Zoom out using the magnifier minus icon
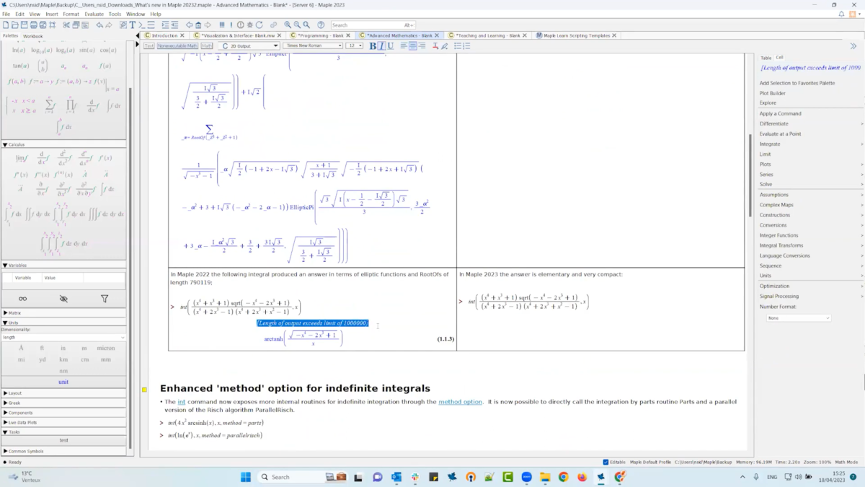865x487 pixels. (x=297, y=25)
